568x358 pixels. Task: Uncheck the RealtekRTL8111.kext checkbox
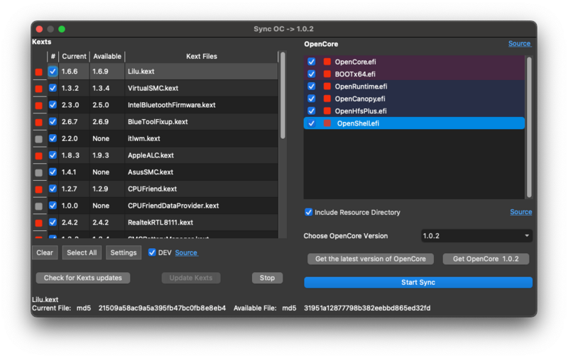(53, 222)
